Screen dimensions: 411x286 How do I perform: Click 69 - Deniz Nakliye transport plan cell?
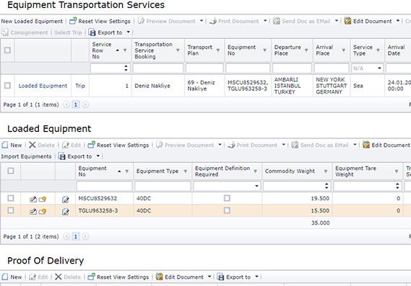coord(204,86)
